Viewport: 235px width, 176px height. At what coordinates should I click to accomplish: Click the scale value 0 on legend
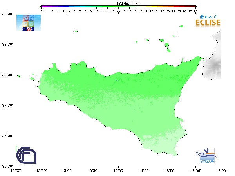(x=42, y=11)
